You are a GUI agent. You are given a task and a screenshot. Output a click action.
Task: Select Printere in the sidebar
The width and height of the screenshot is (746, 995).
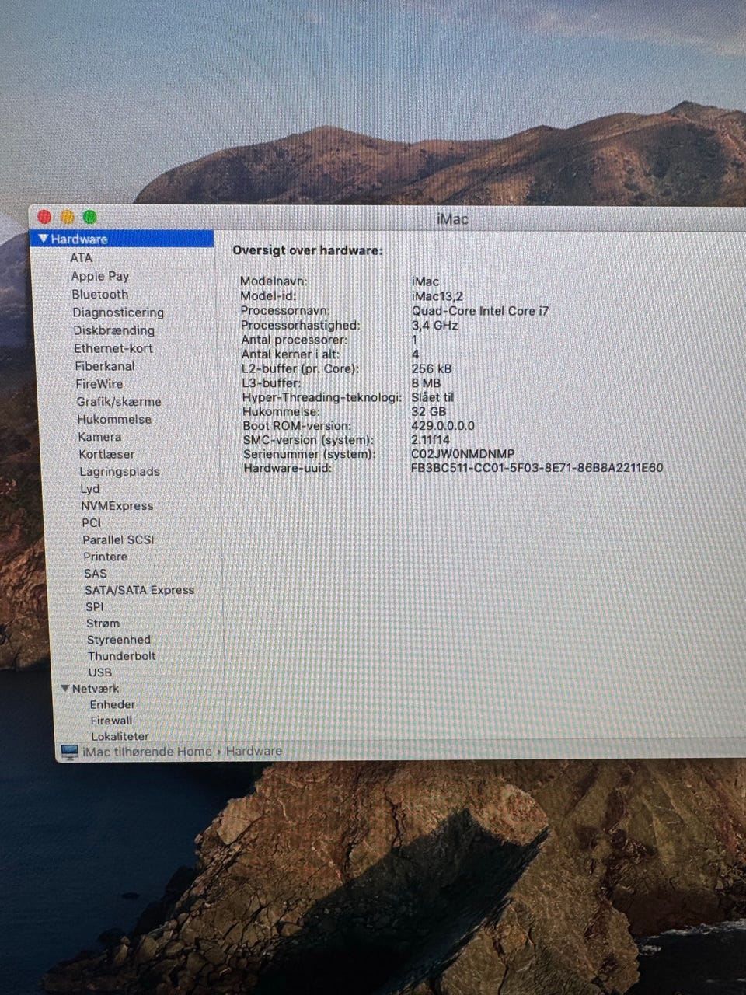coord(106,557)
